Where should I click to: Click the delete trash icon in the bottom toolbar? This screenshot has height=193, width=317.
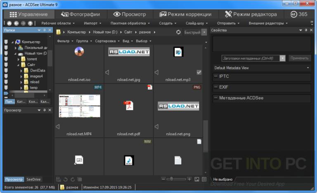80,179
